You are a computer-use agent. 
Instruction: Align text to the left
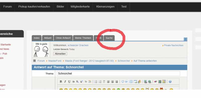(109, 82)
